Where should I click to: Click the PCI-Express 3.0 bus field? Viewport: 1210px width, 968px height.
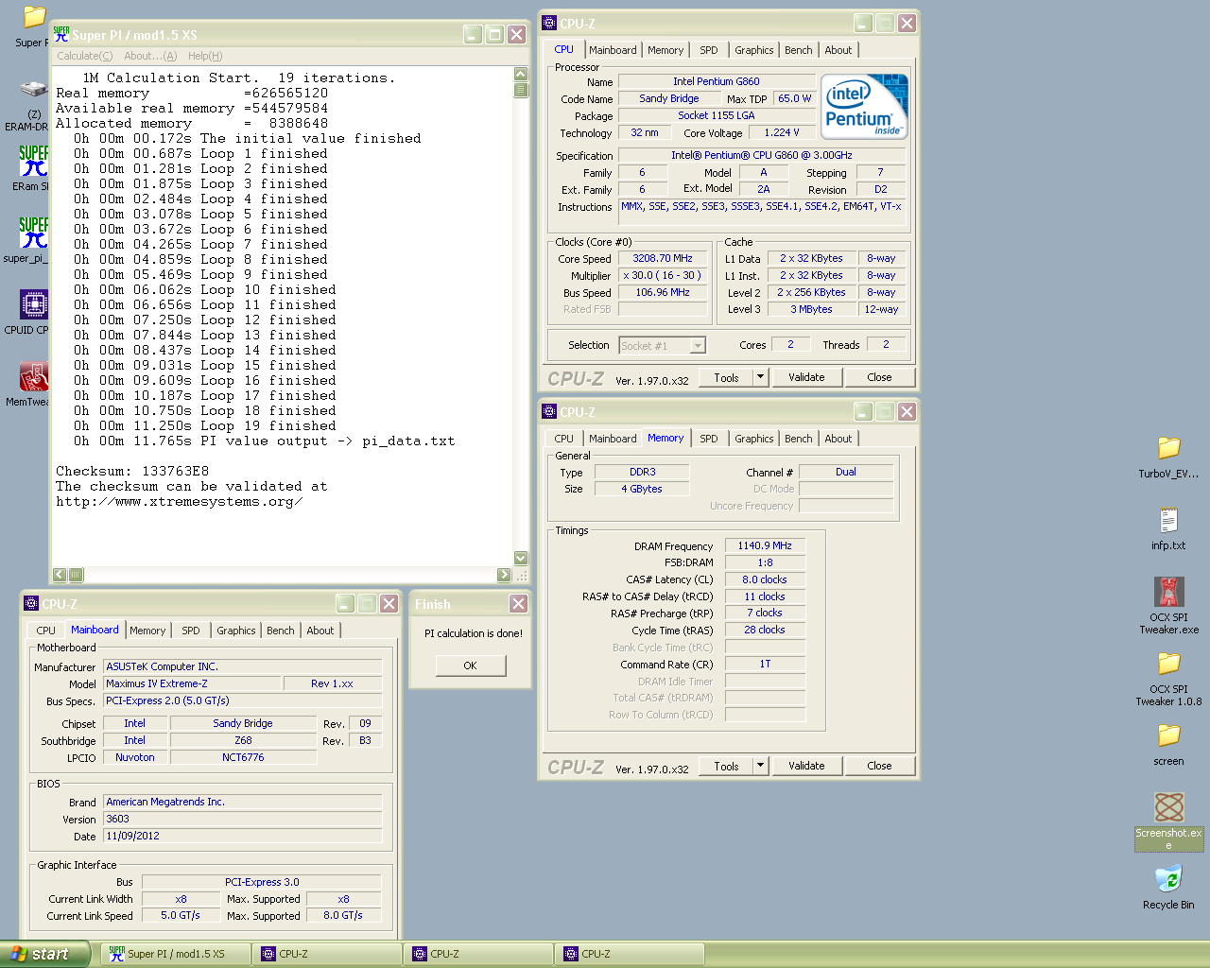pyautogui.click(x=262, y=882)
